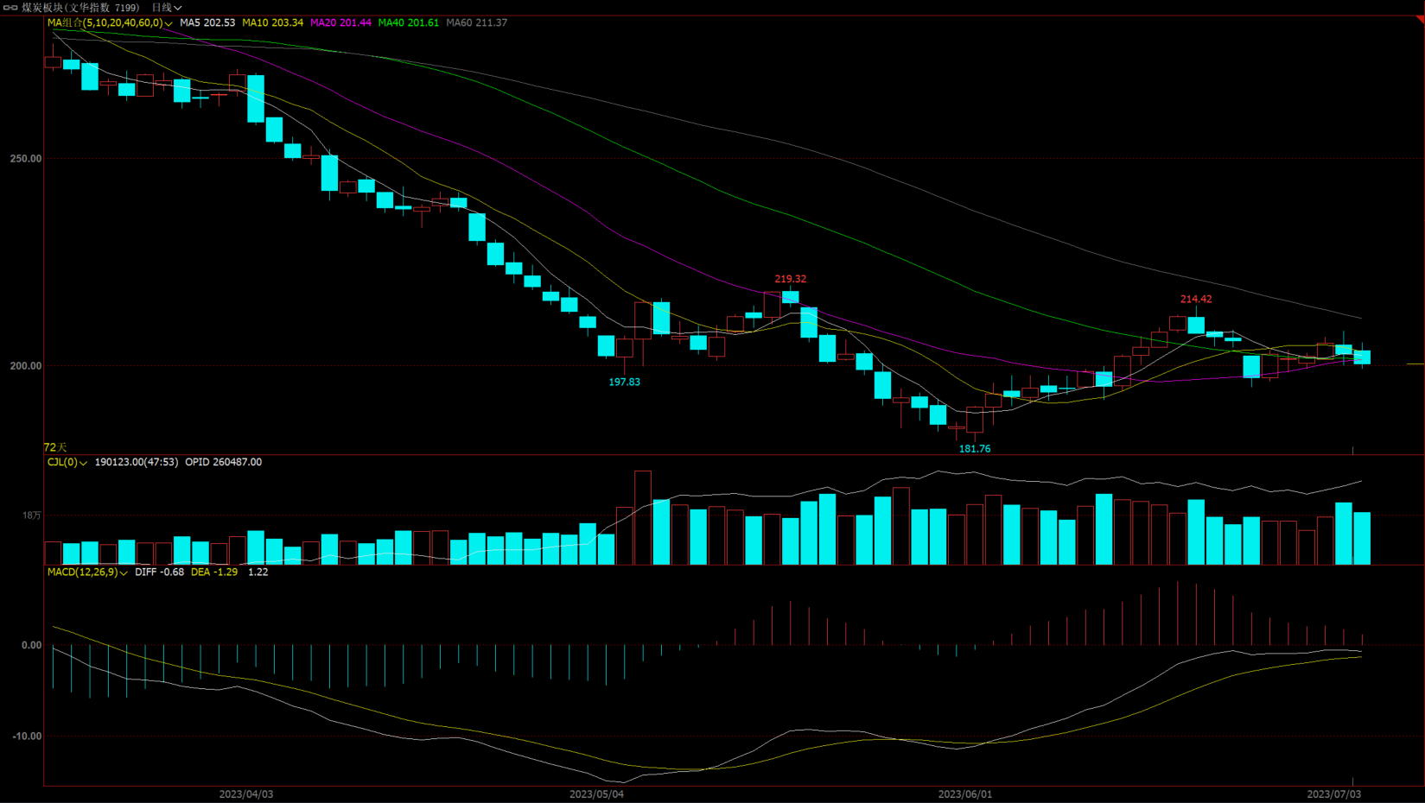Click the MA60 211.37 value
The image size is (1425, 803).
click(477, 23)
